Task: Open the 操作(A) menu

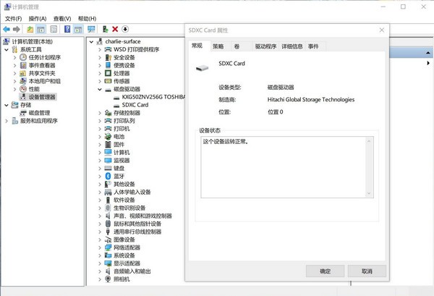Action: click(38, 19)
